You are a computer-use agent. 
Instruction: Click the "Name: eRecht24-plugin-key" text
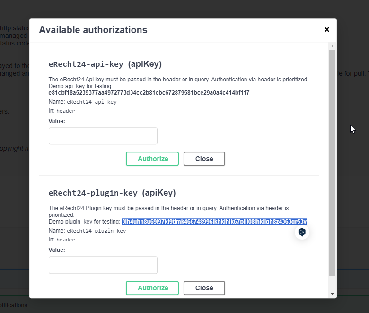coord(87,231)
